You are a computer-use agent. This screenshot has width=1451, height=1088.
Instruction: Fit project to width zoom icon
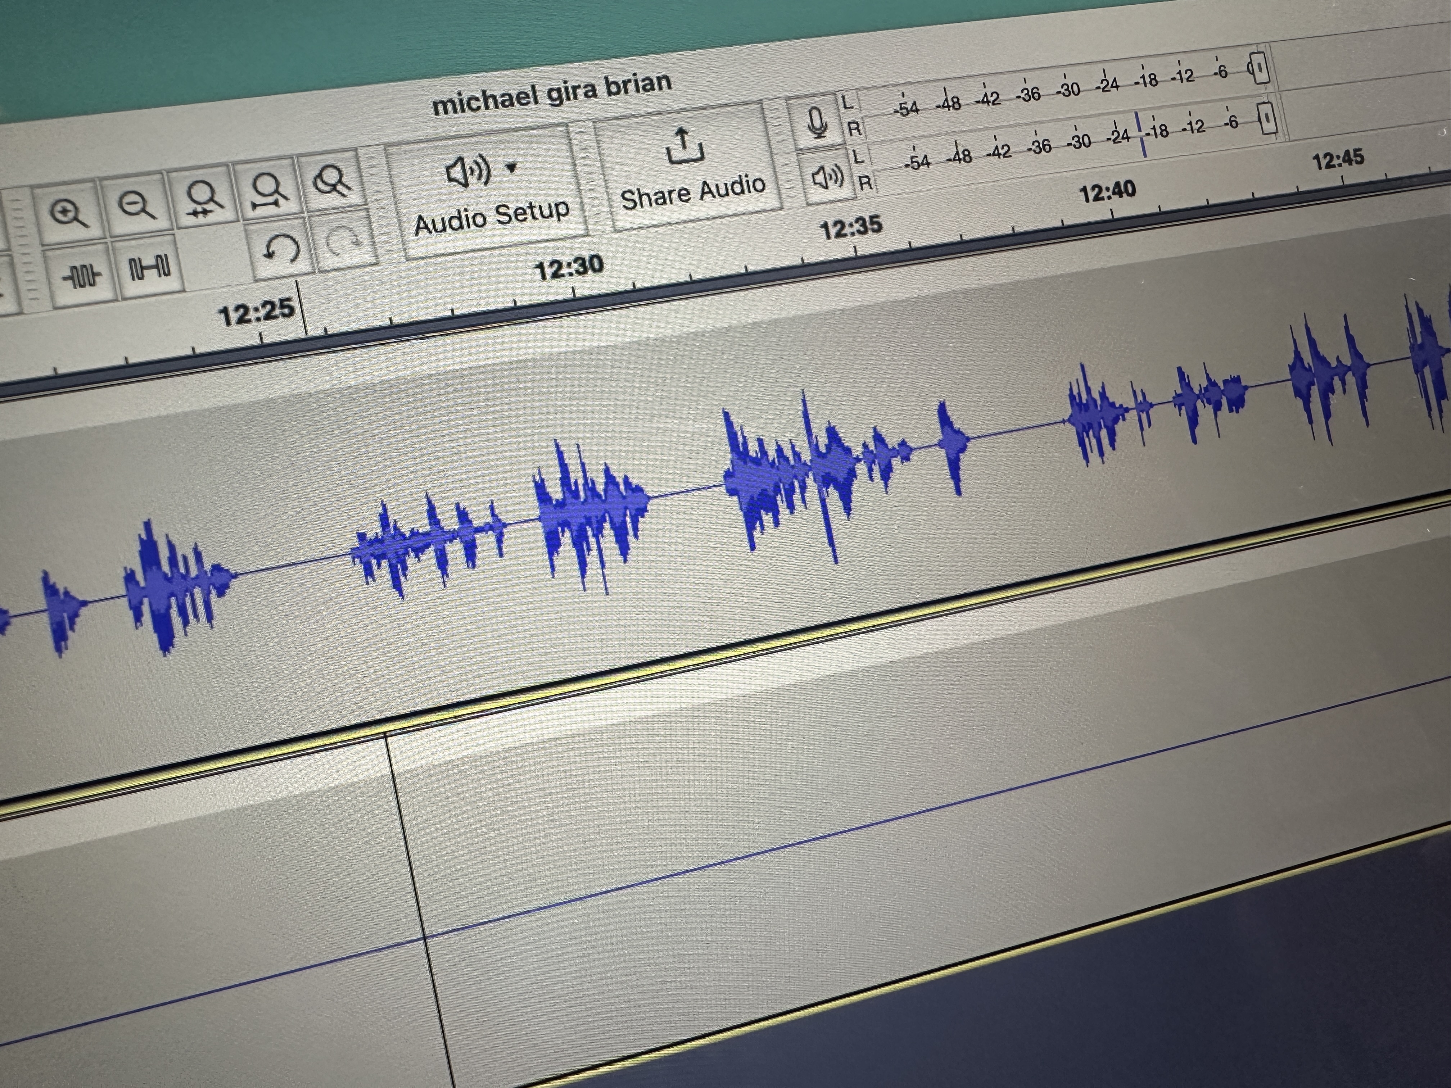point(269,189)
